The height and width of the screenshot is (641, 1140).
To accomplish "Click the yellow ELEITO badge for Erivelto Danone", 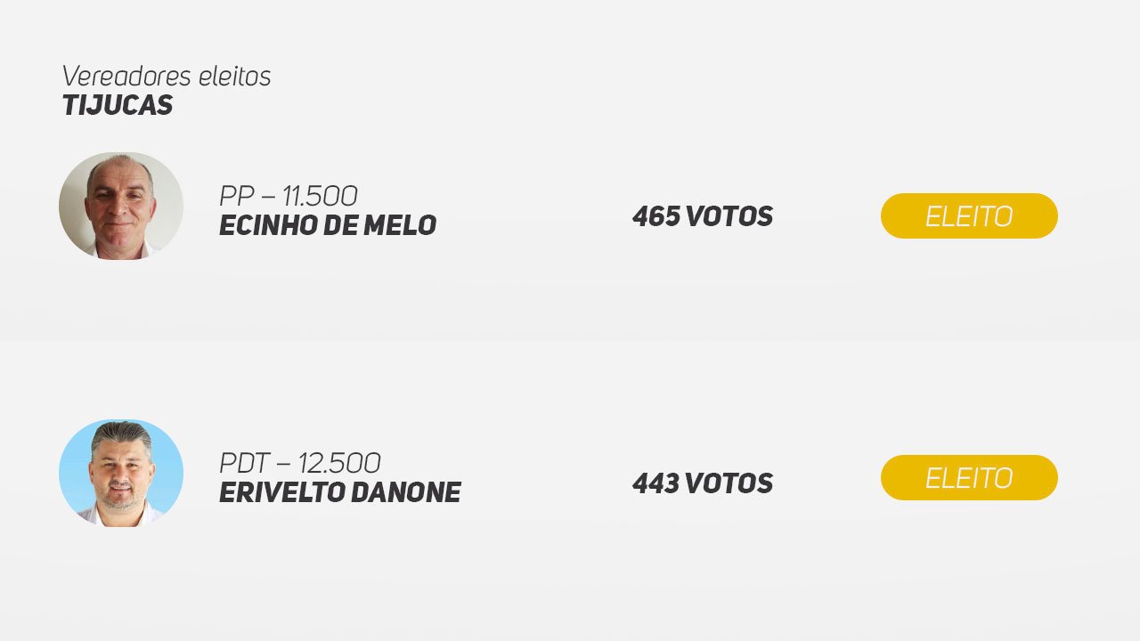I will [x=969, y=477].
